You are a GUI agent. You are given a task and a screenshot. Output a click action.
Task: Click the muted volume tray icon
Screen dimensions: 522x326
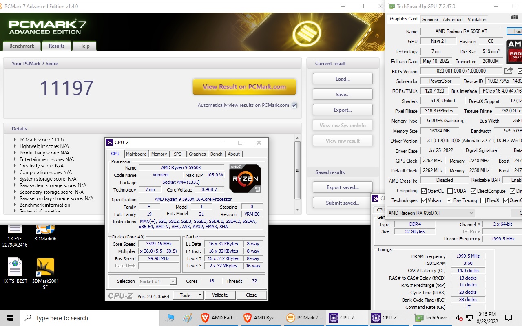point(460,318)
